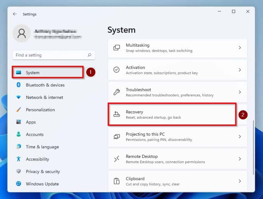Click 'Snap windows, desktops, task switching' text
263x199 pixels.
click(x=159, y=51)
